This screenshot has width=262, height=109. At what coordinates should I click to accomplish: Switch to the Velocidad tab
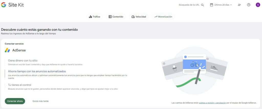click(139, 17)
